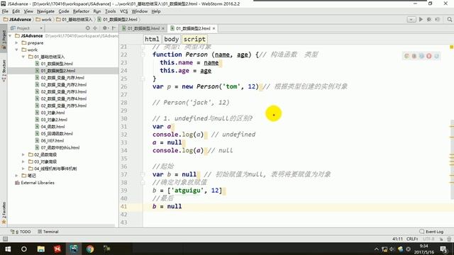Toggle the Structure tool window sidebar button
This screenshot has width=454, height=255.
tap(4, 70)
